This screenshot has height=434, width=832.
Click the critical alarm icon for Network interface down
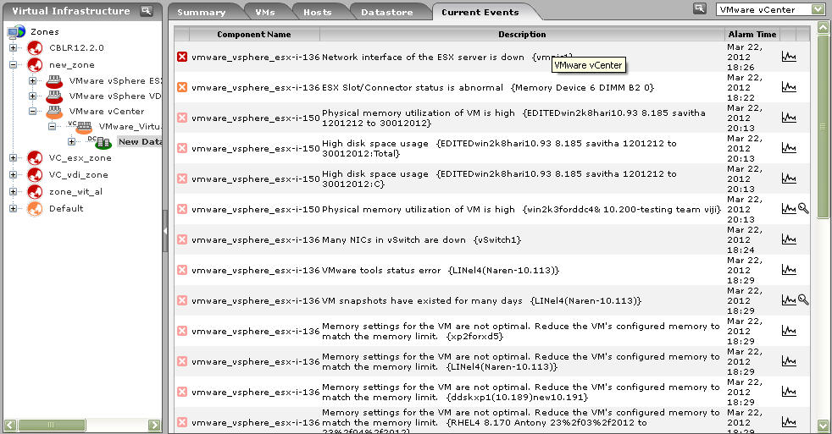point(182,57)
